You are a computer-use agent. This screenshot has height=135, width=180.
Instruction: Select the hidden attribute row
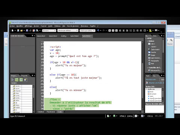[21, 108]
